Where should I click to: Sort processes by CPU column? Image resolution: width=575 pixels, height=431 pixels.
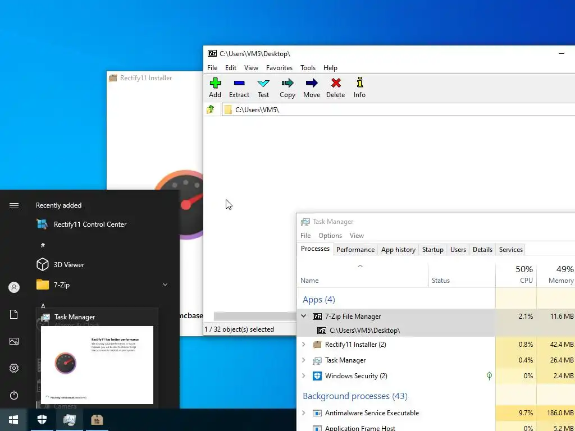click(x=516, y=274)
